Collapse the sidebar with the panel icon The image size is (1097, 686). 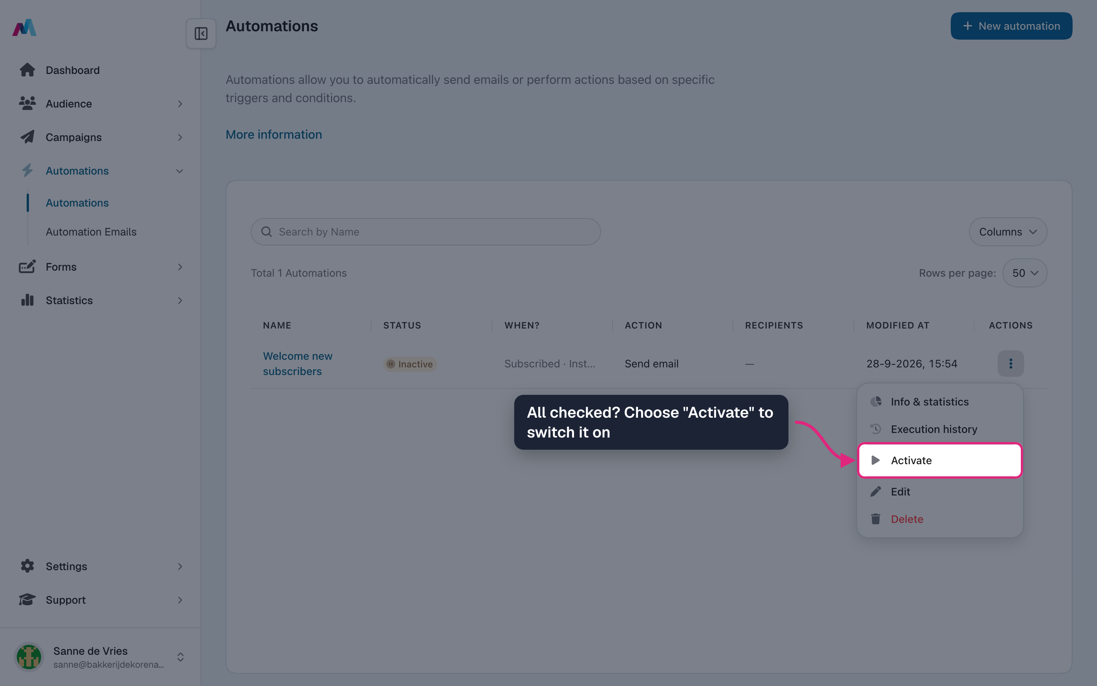[201, 34]
